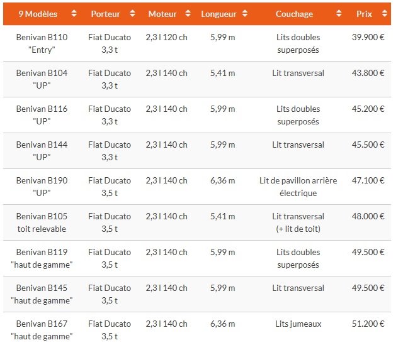This screenshot has height=350, width=403.
Task: Click the sort arrows beside 9 Modèles
Action: (x=74, y=14)
